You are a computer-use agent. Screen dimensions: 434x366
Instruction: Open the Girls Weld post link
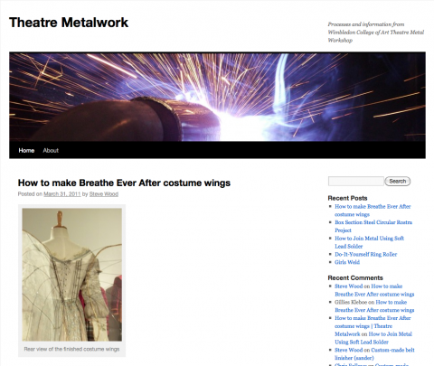[x=347, y=262]
